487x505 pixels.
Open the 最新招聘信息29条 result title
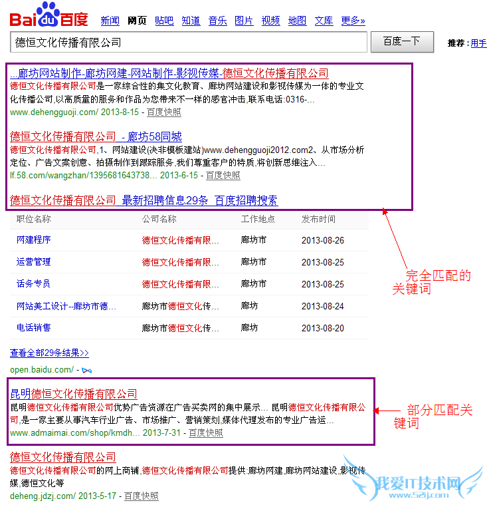[144, 200]
